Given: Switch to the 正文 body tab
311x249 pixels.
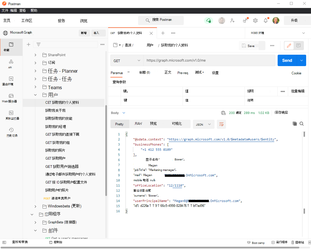Looking at the screenshot, I should point(168,72).
